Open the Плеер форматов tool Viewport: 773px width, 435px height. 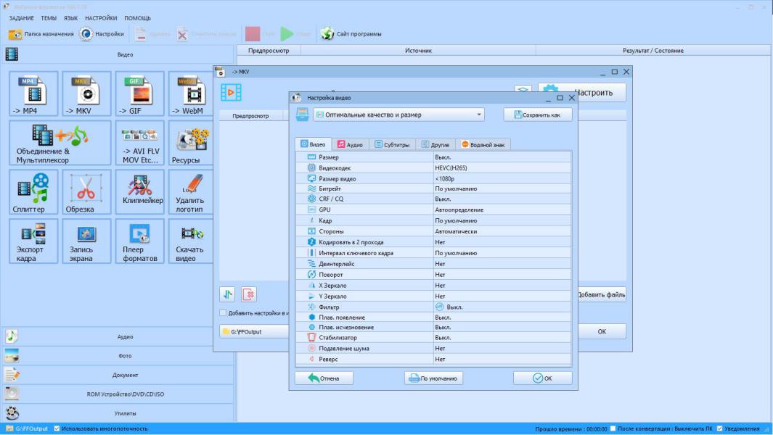pos(140,241)
